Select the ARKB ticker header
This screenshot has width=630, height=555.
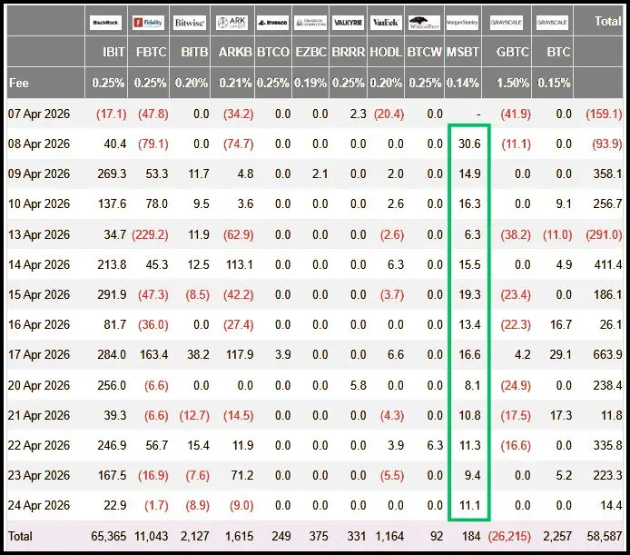235,52
